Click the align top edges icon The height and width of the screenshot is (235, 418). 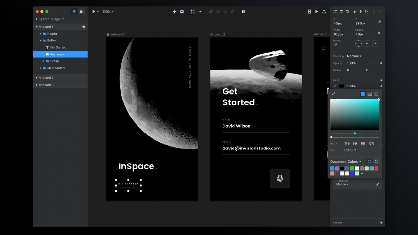[355, 12]
